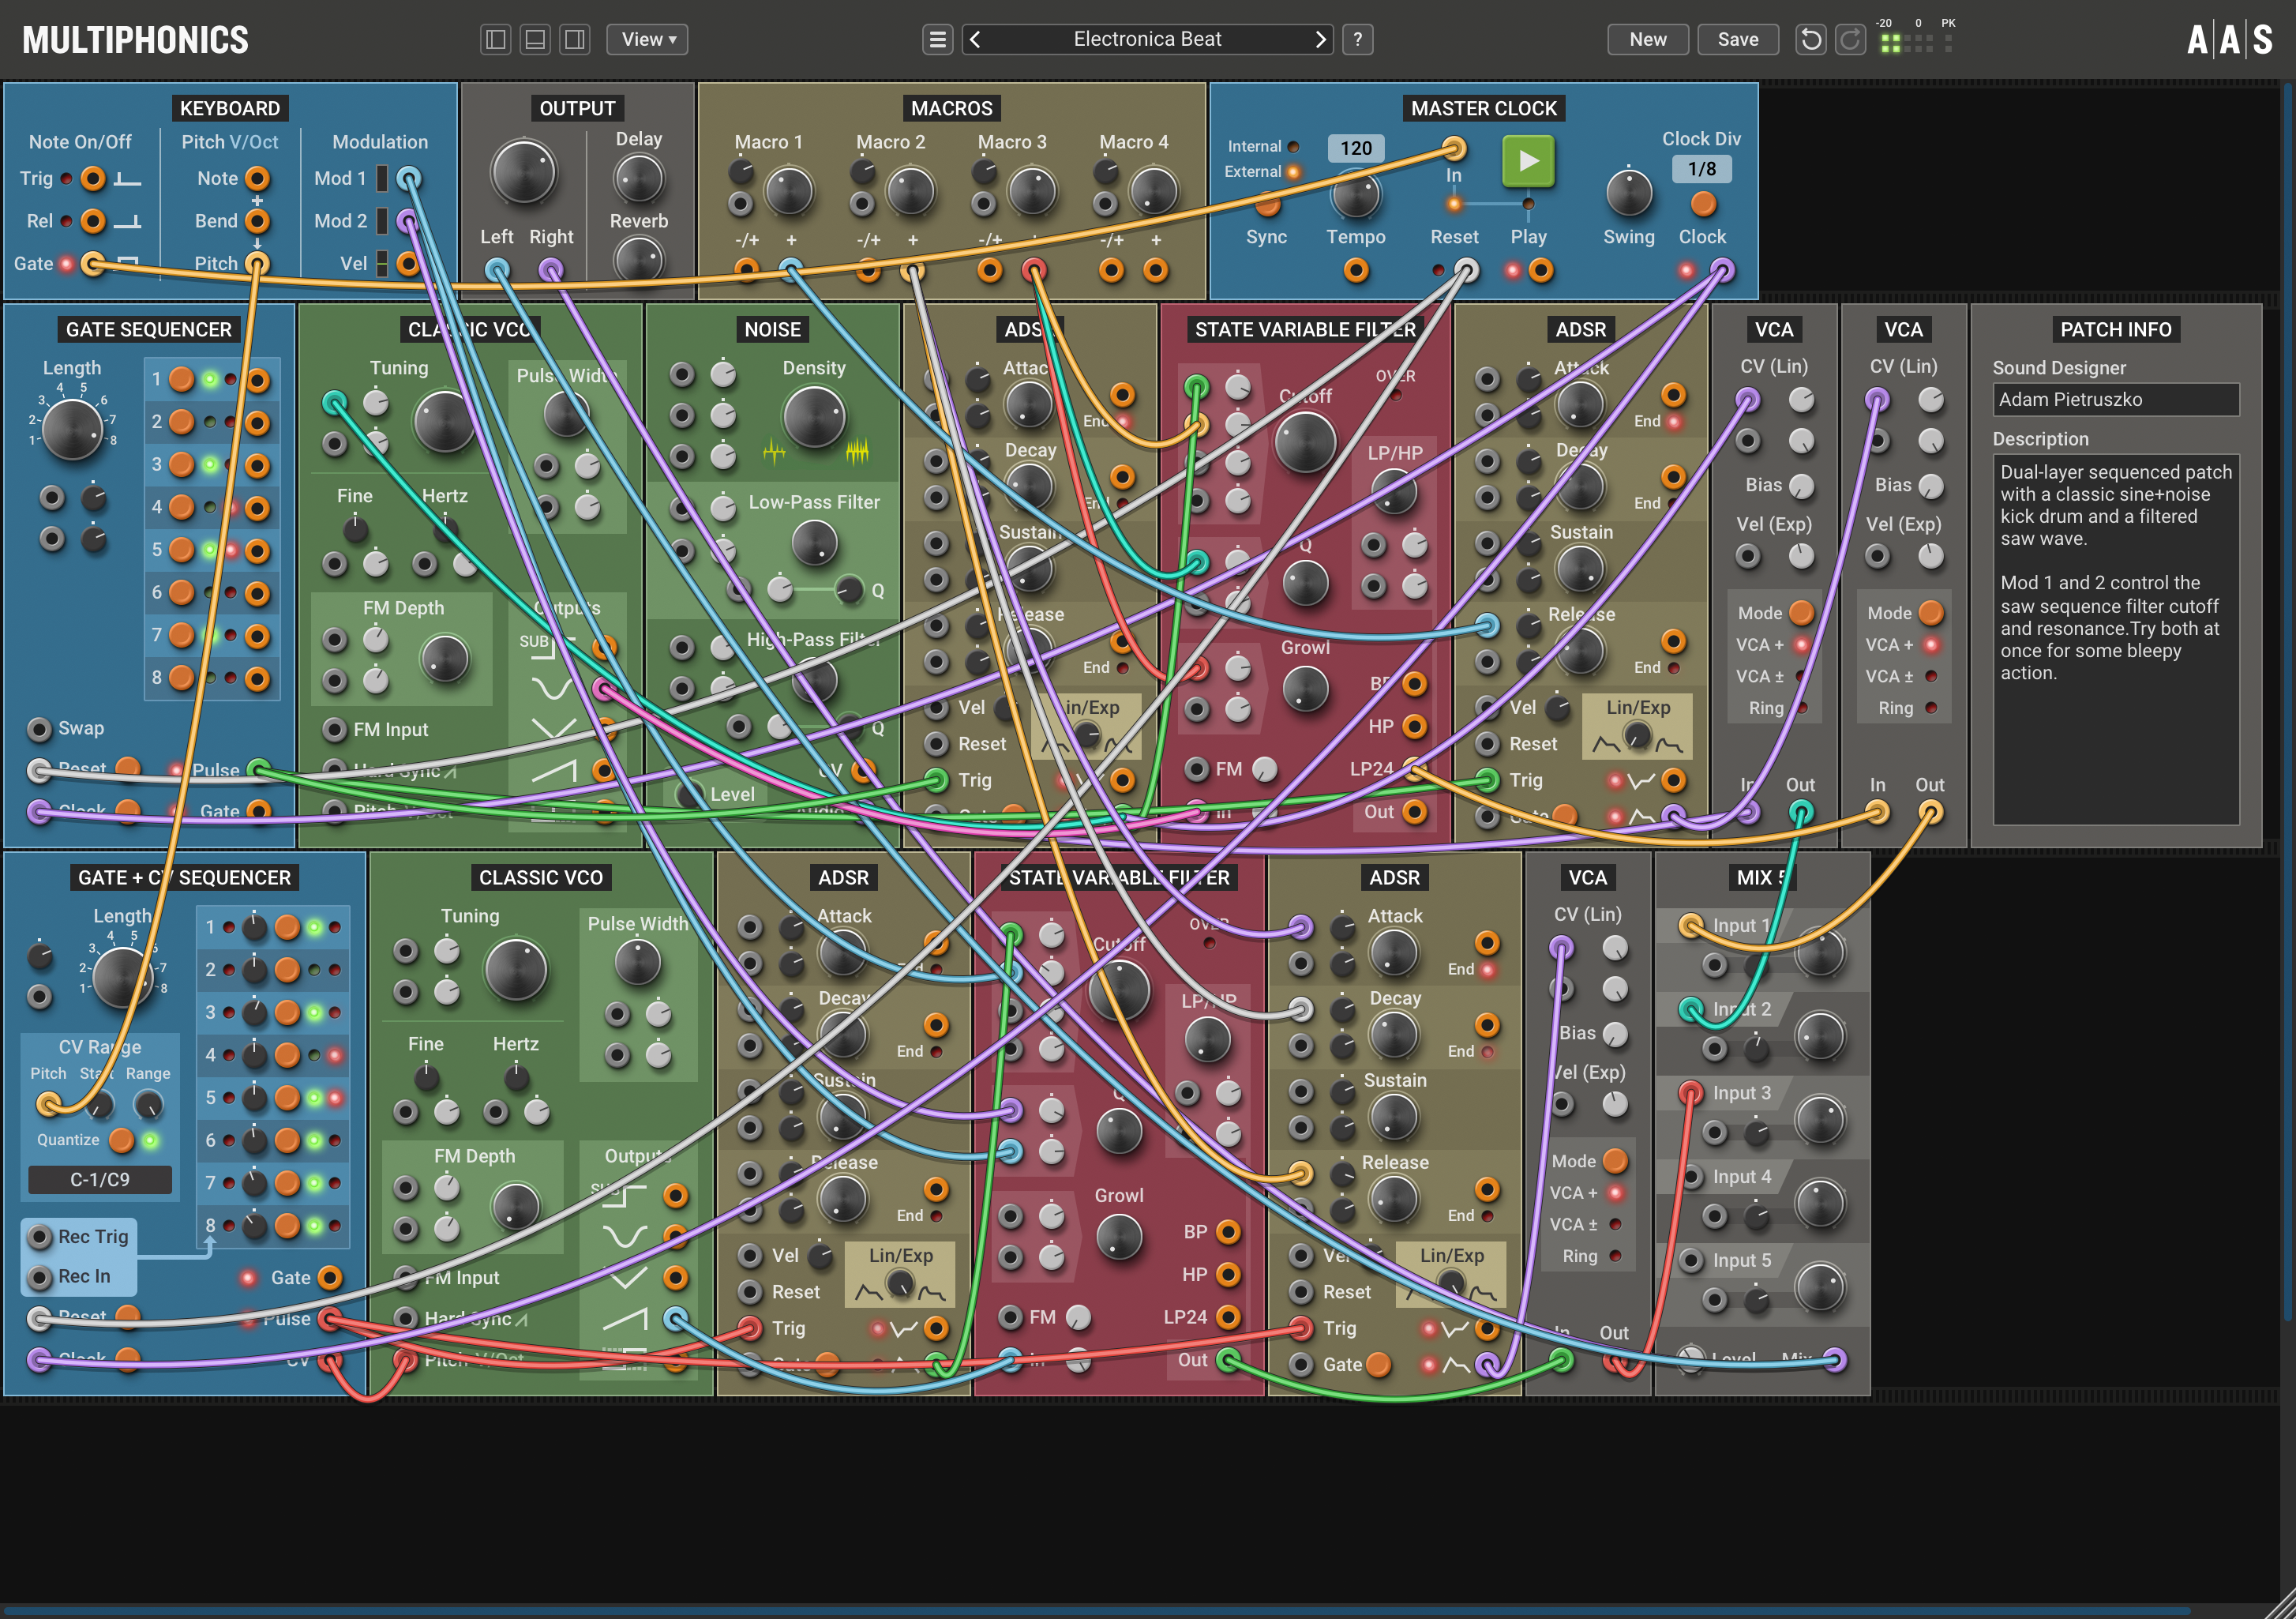
Task: Go to the previous preset with left chevron
Action: 975,39
